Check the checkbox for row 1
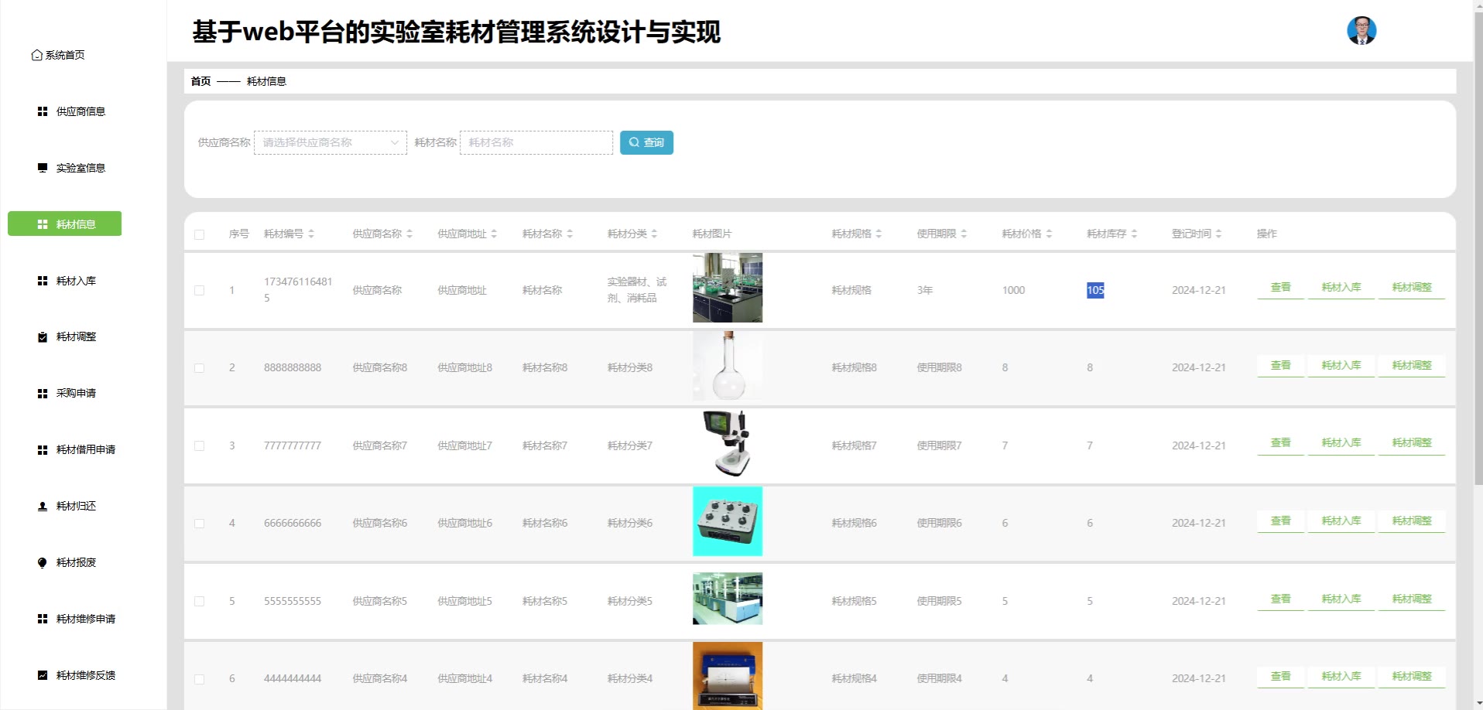 click(200, 291)
